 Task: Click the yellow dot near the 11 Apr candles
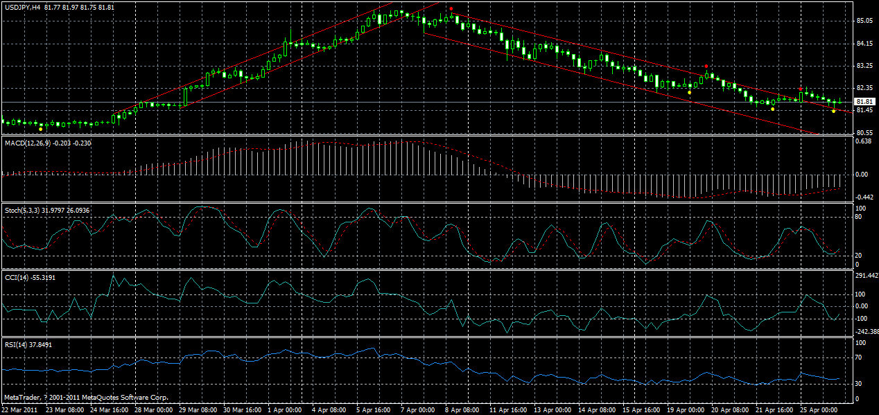689,92
